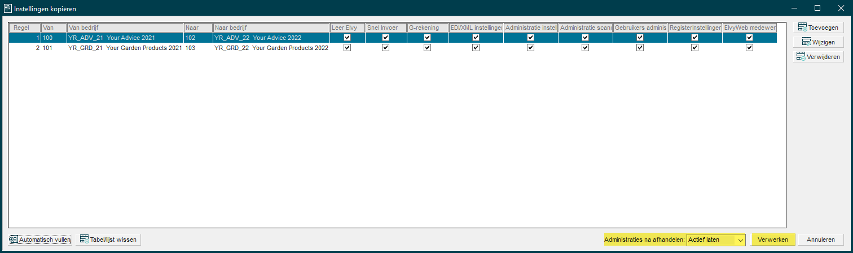Click the Toevoegen button
Image resolution: width=853 pixels, height=253 pixels.
tap(818, 28)
